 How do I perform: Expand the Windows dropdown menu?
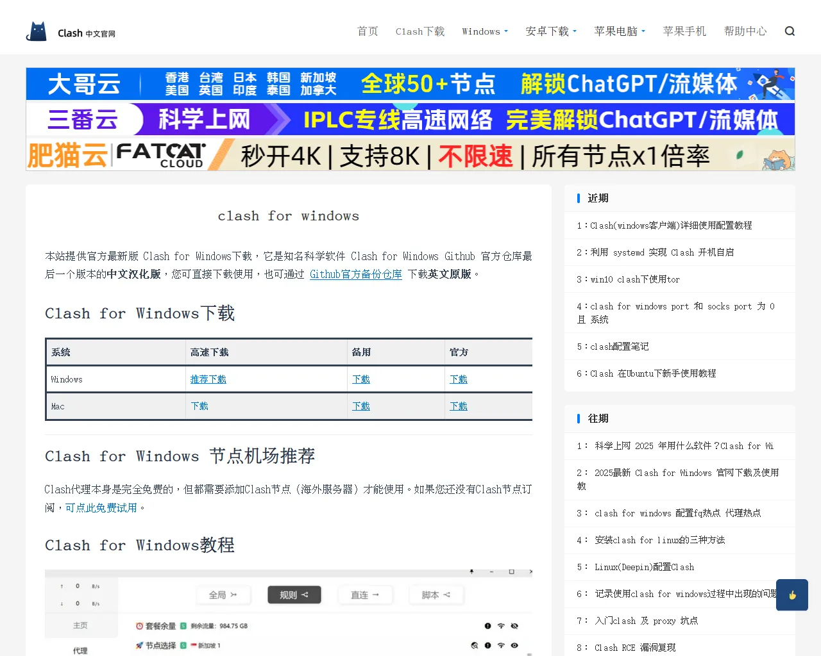tap(485, 31)
